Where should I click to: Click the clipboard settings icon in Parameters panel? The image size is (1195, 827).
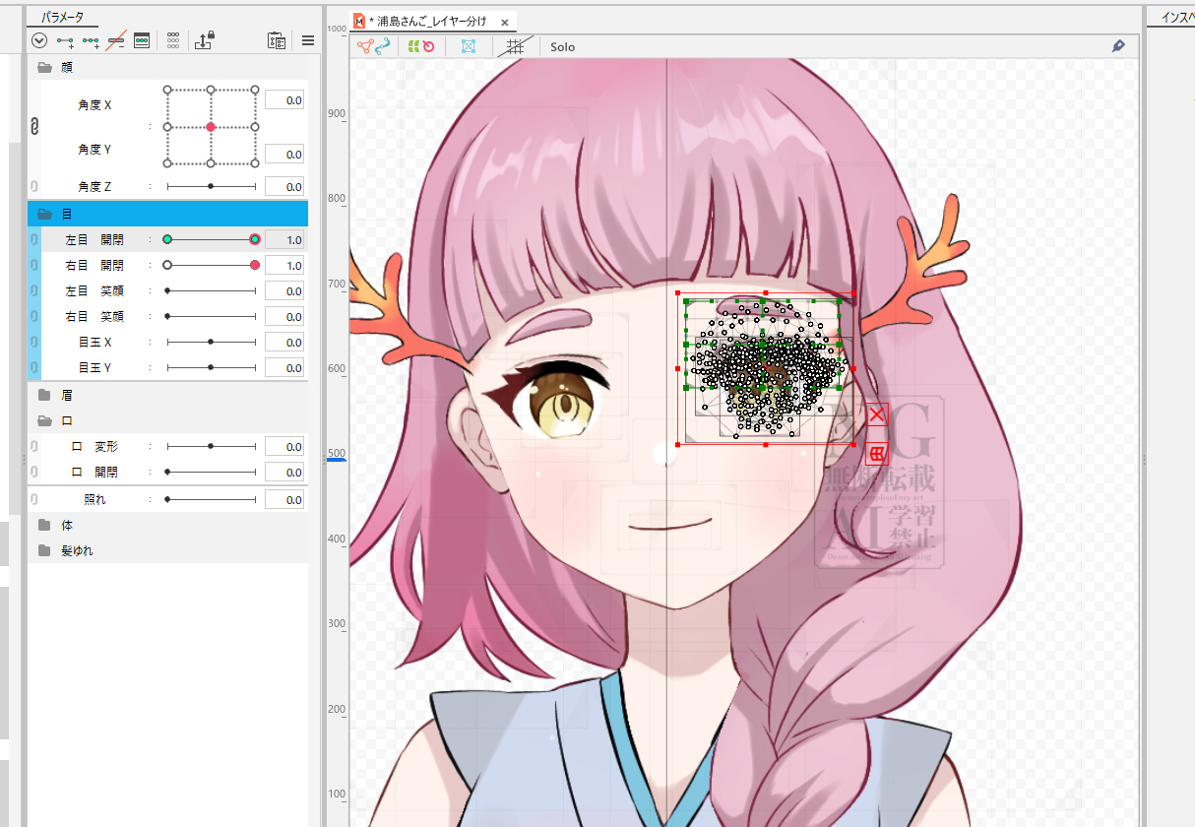[277, 40]
